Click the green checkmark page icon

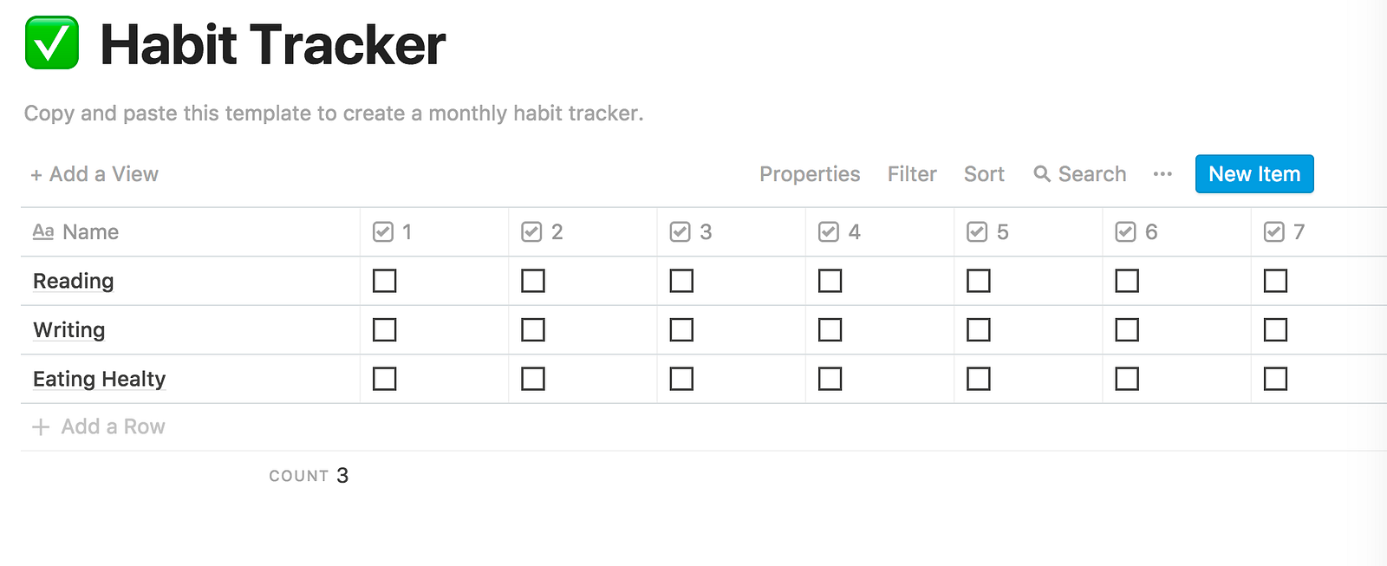tap(52, 43)
